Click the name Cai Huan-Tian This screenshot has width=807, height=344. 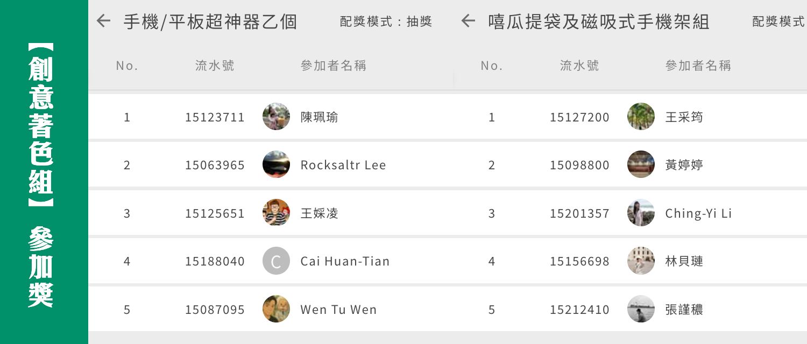345,262
